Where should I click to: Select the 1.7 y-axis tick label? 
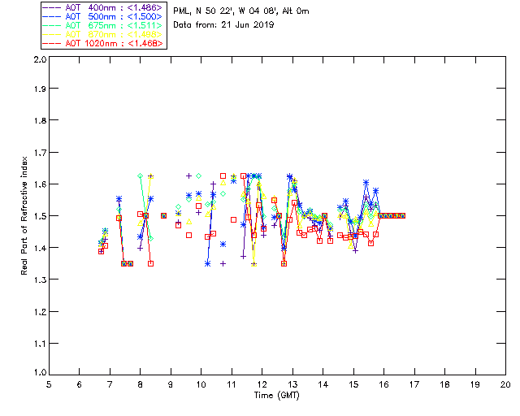[40, 153]
